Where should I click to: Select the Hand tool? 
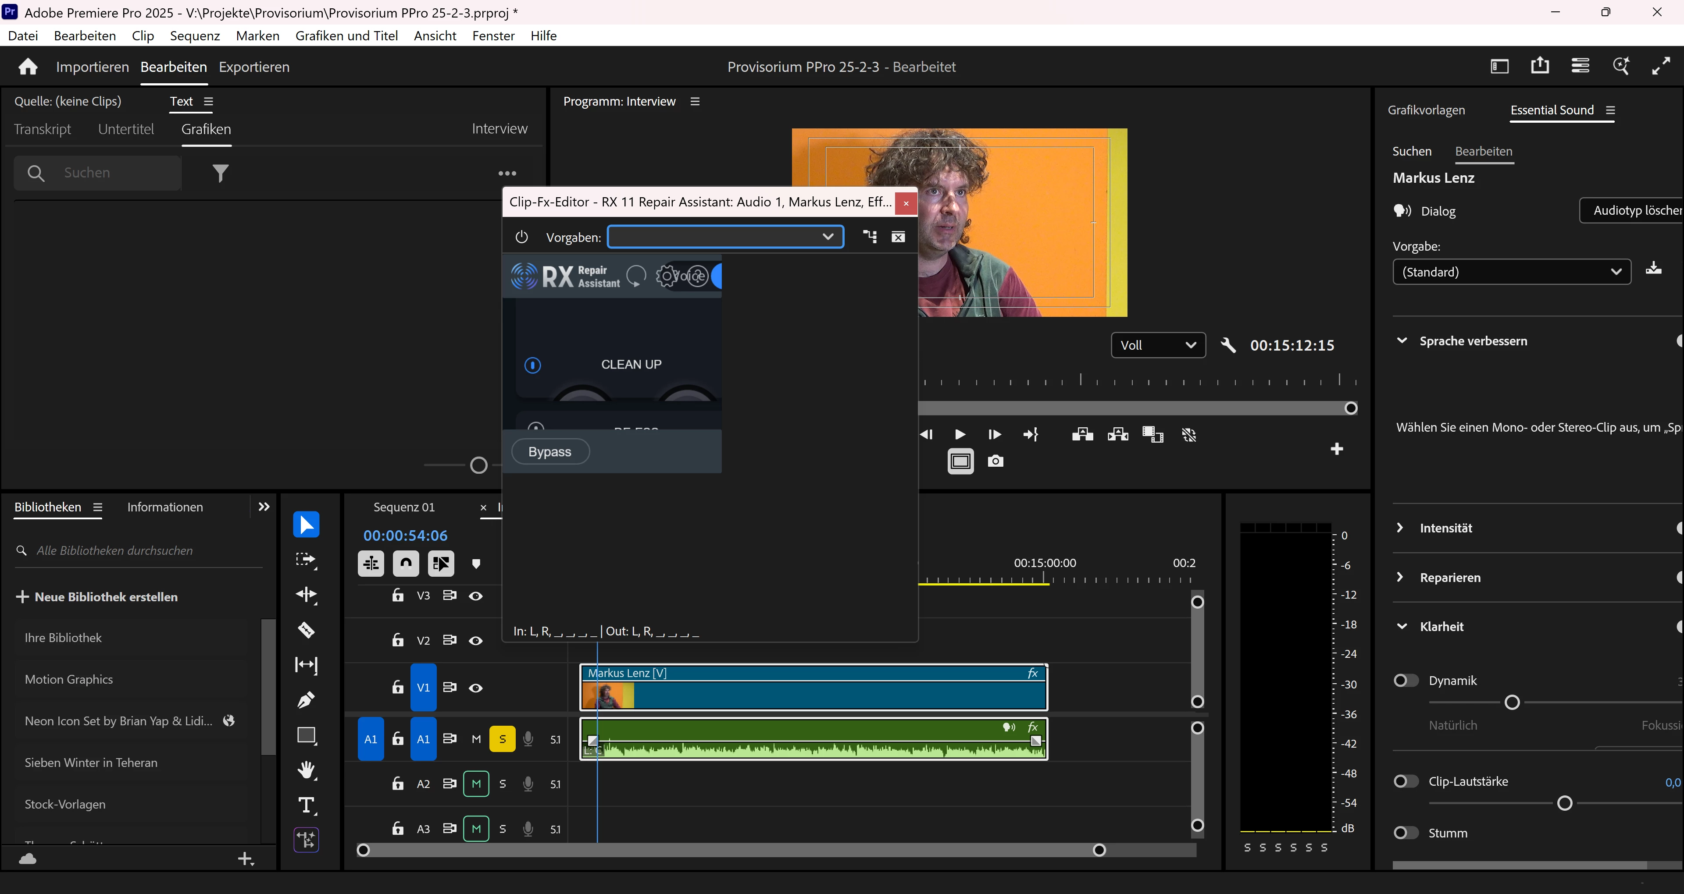click(x=306, y=770)
